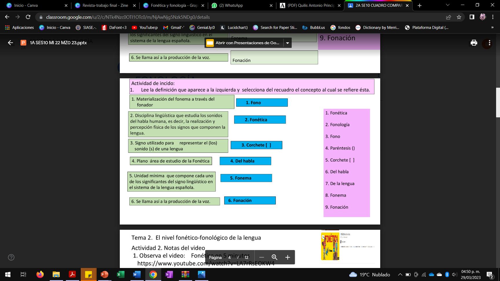Open the Genial.ly bookmark
The width and height of the screenshot is (500, 281).
coord(202,27)
